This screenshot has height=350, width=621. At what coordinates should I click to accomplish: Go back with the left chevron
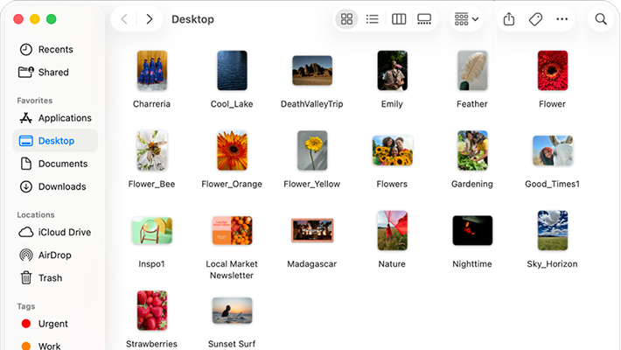[x=124, y=19]
